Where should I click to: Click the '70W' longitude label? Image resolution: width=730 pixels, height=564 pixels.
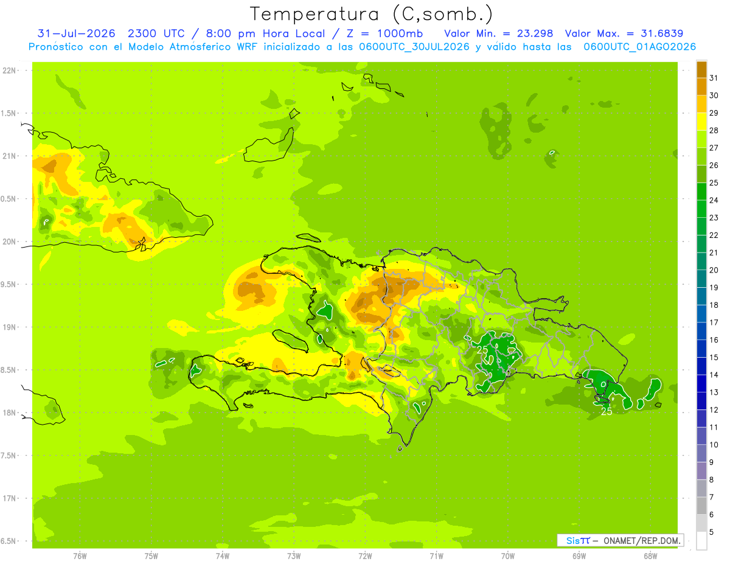[508, 556]
